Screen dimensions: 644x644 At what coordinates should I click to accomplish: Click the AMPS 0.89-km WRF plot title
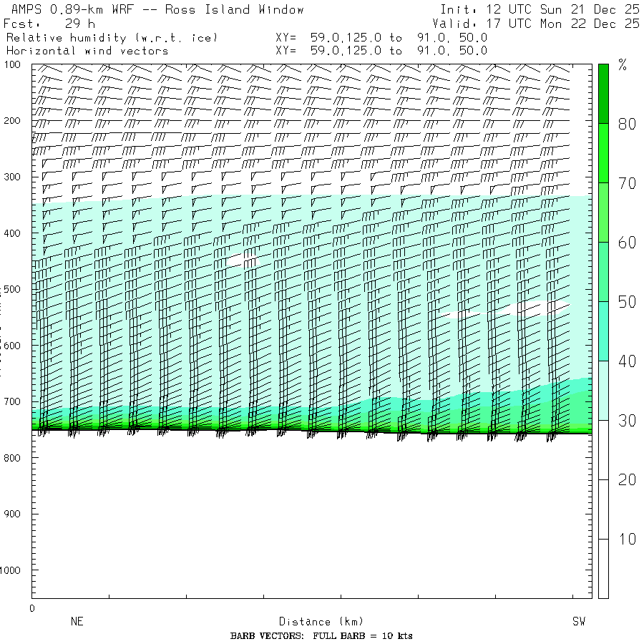click(154, 9)
